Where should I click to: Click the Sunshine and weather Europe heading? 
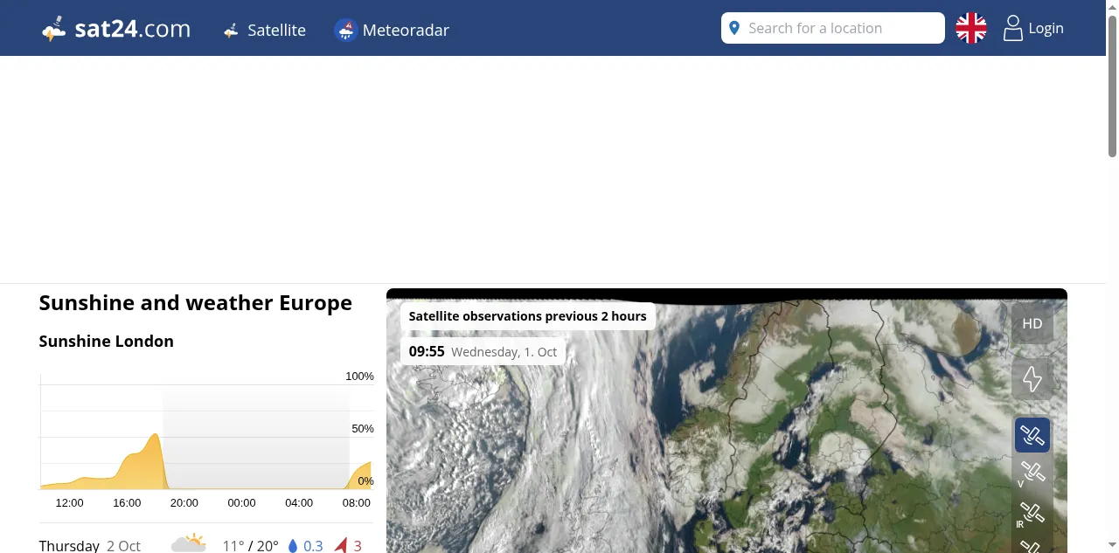196,303
